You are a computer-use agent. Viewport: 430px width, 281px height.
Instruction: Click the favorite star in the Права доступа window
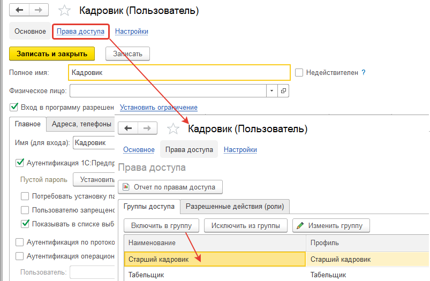point(172,128)
